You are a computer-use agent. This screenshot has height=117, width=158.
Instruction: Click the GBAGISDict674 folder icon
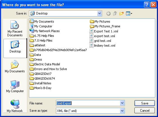pyautogui.click(x=32, y=78)
